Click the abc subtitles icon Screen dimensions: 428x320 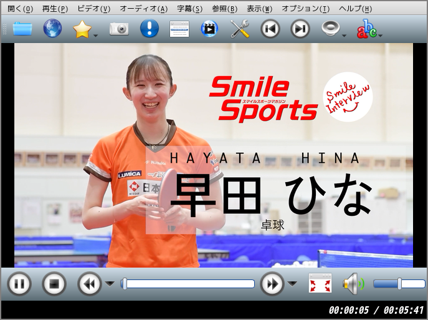[366, 29]
